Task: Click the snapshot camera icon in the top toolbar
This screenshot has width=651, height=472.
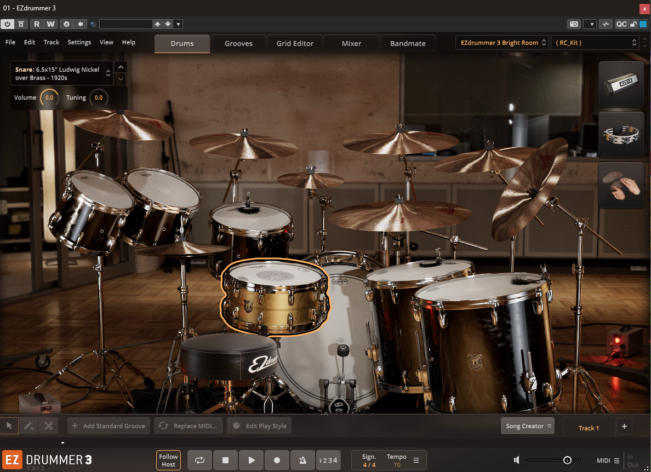Action: [x=574, y=24]
